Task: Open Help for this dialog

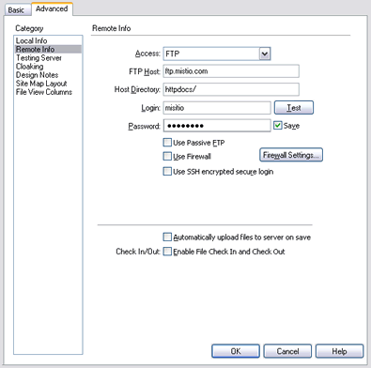Action: (x=339, y=351)
